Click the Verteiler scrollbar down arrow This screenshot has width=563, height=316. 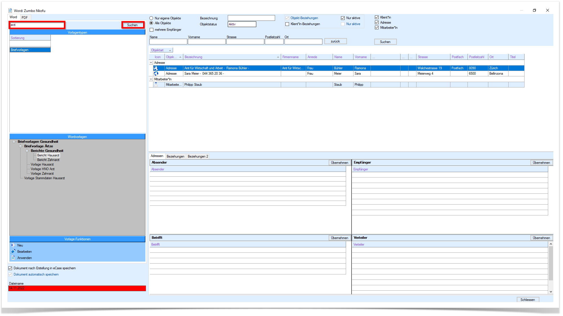pyautogui.click(x=551, y=292)
